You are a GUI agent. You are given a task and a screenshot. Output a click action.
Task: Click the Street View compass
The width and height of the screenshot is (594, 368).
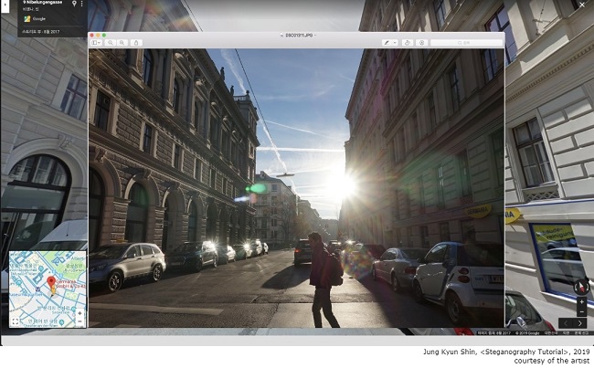click(580, 287)
